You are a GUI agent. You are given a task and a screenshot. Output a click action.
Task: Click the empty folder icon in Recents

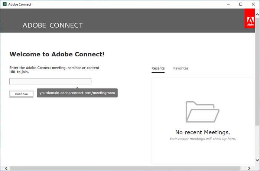[202, 112]
